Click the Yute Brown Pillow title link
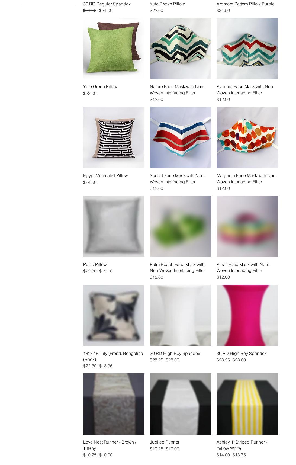Viewport: 296px width, 465px height. [167, 4]
